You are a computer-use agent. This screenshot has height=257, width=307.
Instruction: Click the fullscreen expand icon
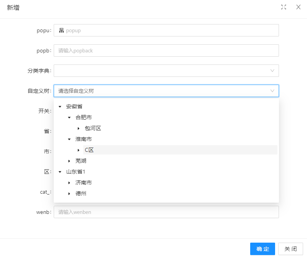coord(284,7)
